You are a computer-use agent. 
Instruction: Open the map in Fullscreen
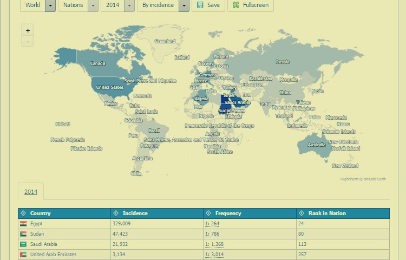(250, 5)
